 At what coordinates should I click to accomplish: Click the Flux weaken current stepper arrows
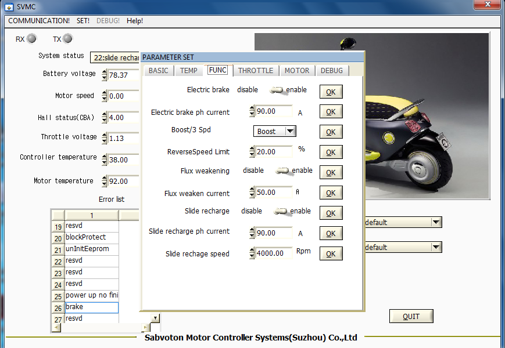(252, 193)
